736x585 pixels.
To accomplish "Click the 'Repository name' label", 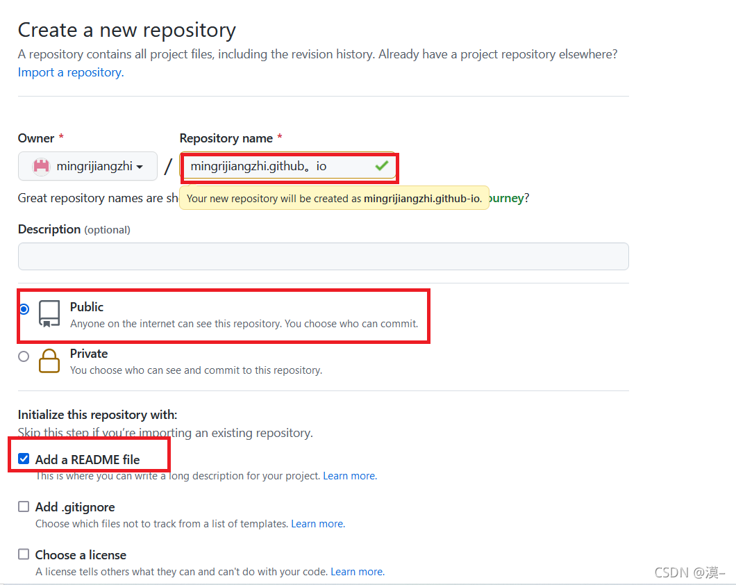I will click(x=226, y=138).
